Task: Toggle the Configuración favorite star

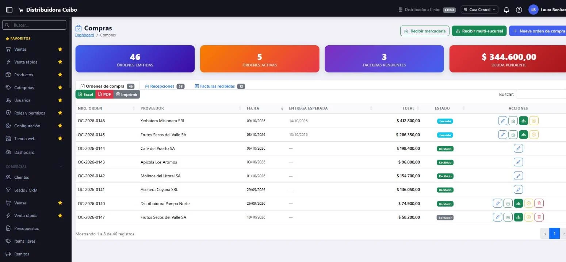Action: pos(60,126)
